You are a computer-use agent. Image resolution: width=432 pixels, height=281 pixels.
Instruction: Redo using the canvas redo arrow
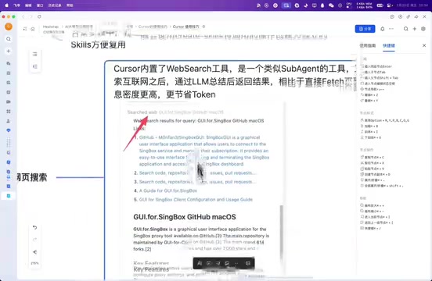(35, 240)
